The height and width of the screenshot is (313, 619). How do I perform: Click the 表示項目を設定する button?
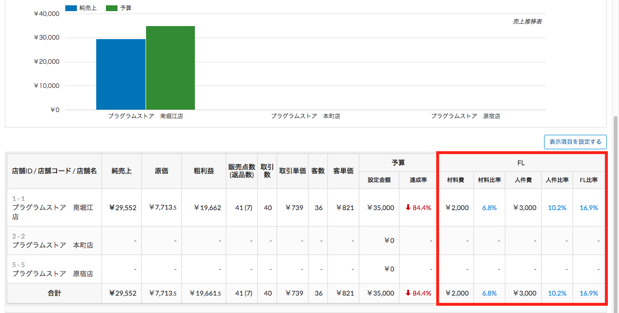pyautogui.click(x=575, y=142)
